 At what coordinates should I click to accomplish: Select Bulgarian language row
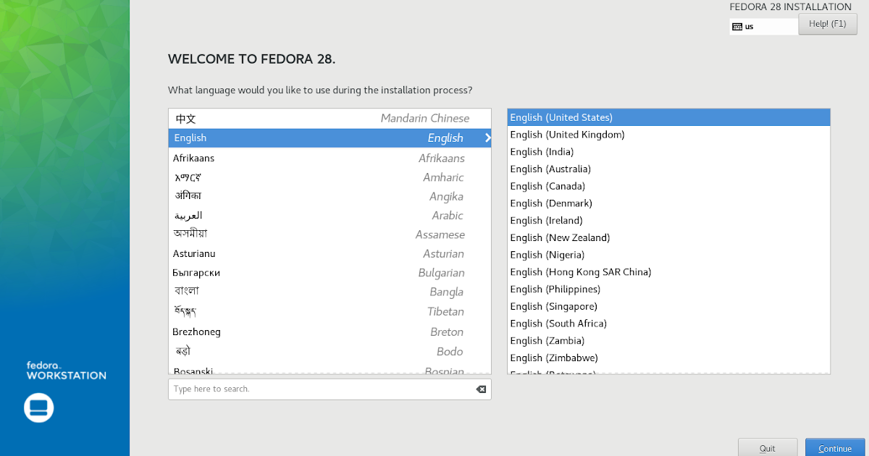pos(329,273)
